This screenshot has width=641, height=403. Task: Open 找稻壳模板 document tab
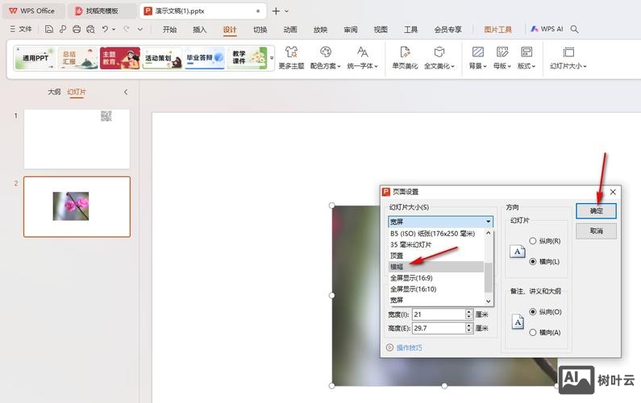coord(102,11)
